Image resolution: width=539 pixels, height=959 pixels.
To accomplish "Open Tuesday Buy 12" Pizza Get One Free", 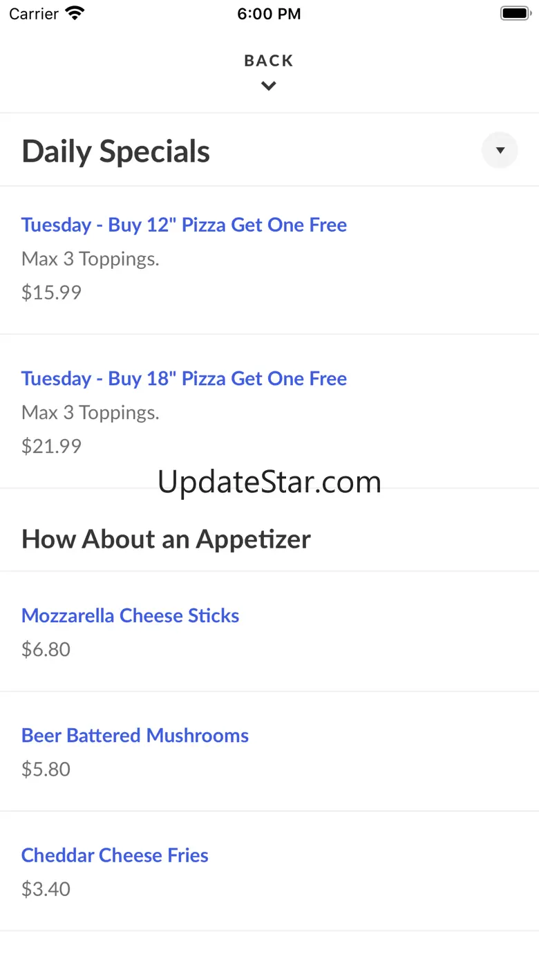I will 184,225.
